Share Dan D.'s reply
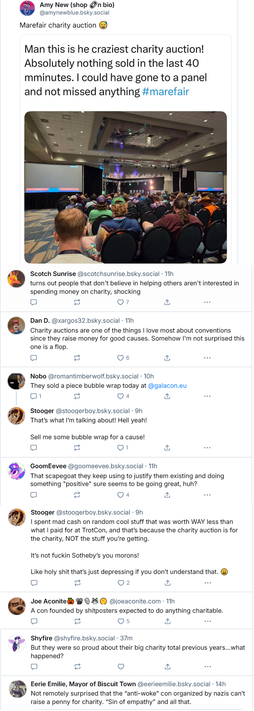Viewport: 254px width, 711px height. coord(167,358)
